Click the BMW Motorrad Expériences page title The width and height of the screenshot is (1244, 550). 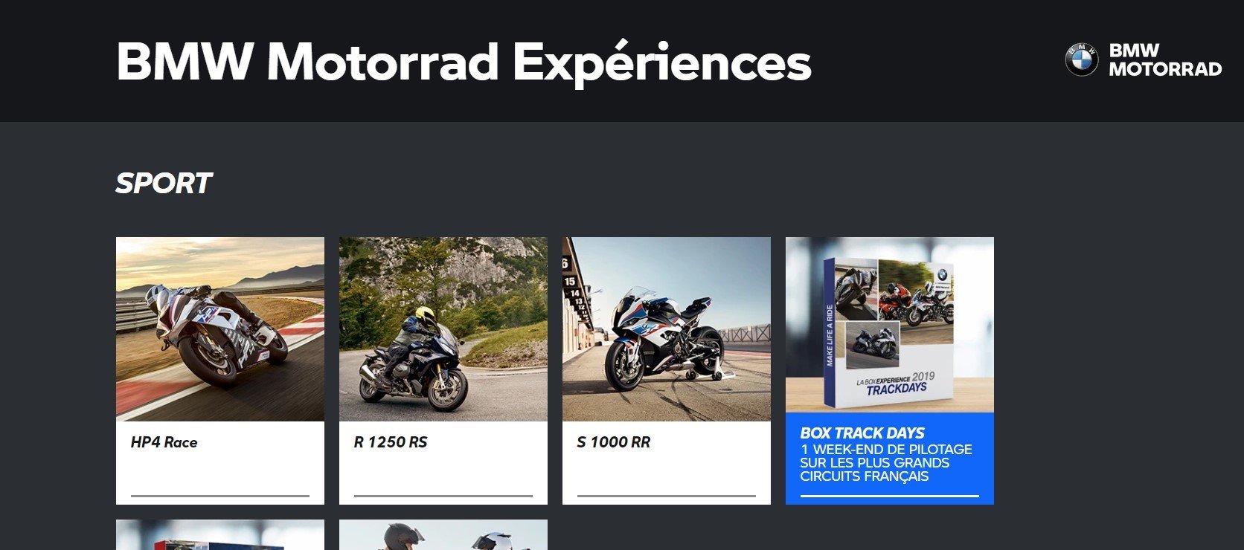point(464,61)
